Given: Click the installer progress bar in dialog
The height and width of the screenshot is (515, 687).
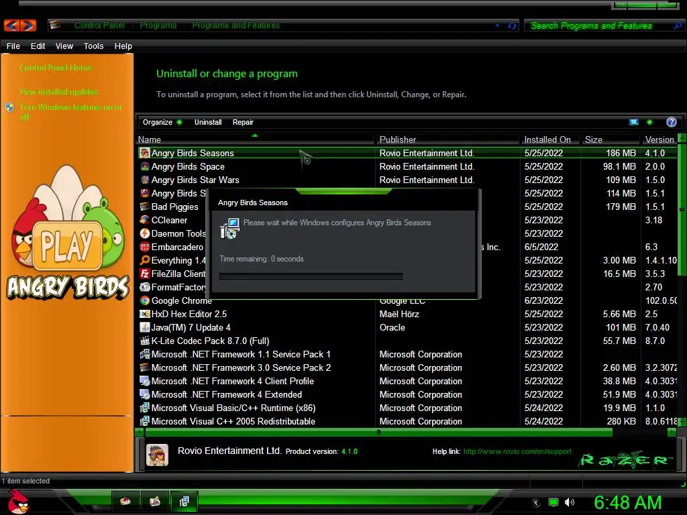Looking at the screenshot, I should pos(311,276).
